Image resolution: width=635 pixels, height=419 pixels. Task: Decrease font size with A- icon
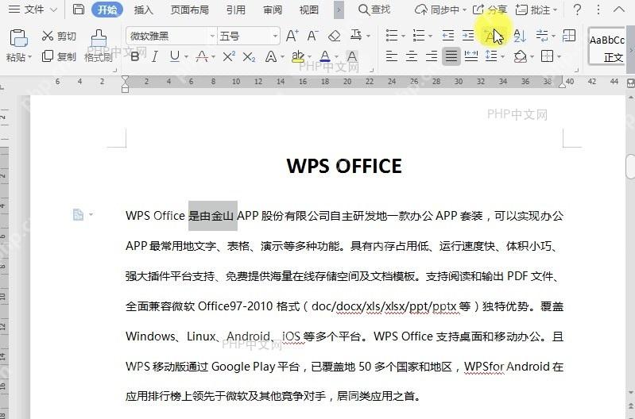312,36
